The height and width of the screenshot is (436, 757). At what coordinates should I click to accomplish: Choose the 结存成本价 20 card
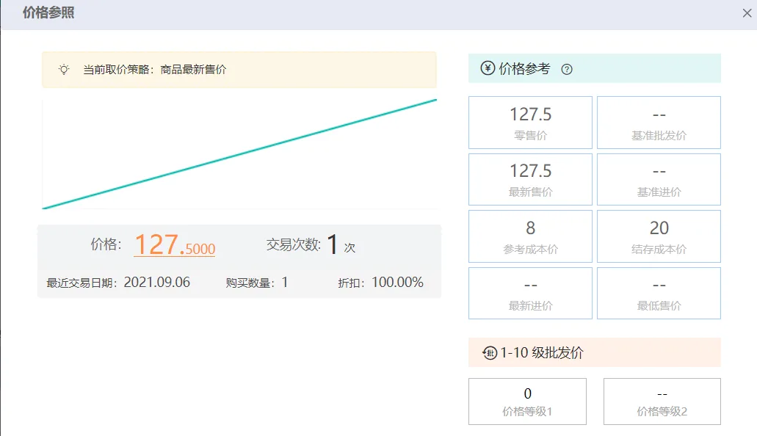click(659, 236)
